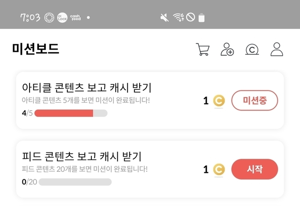The height and width of the screenshot is (206, 300).
Task: Tap the round lock notification icon
Action: click(62, 18)
